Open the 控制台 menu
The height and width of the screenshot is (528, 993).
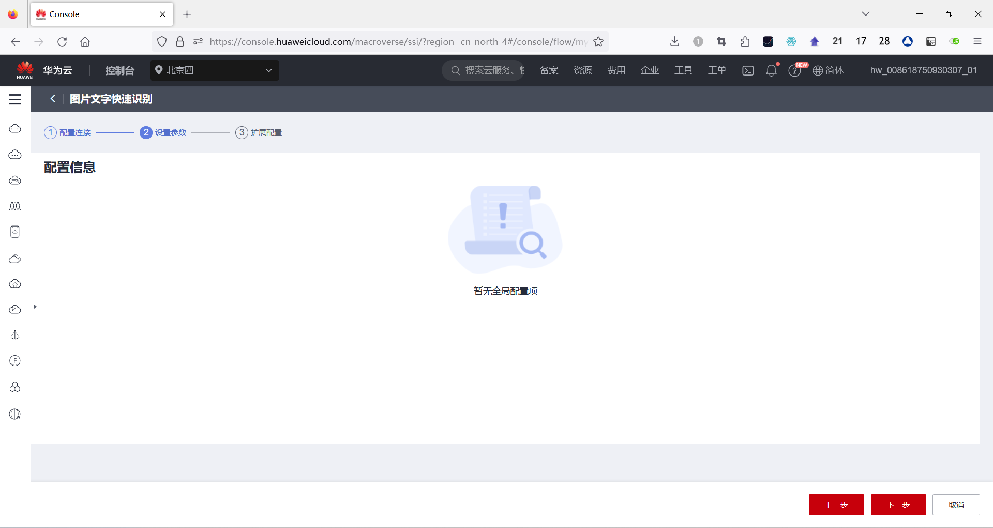(x=119, y=70)
